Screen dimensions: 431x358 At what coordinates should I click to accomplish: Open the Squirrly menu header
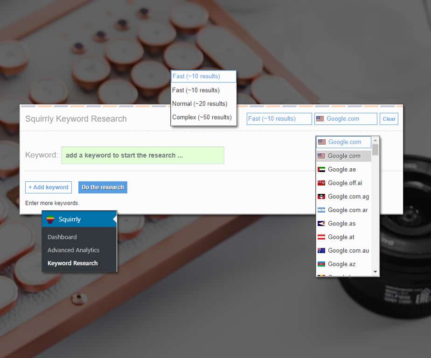79,219
